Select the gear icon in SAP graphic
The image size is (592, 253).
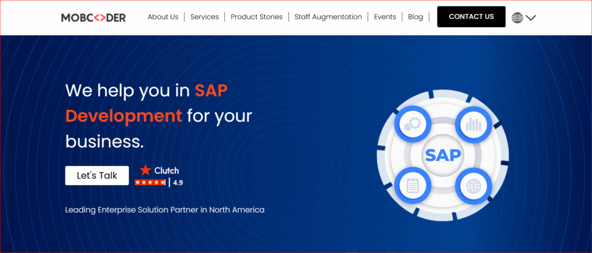point(412,123)
